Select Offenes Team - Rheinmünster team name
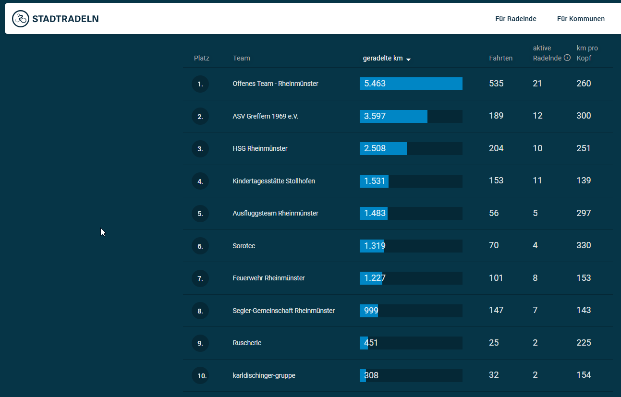Viewport: 621px width, 397px height. (x=275, y=84)
